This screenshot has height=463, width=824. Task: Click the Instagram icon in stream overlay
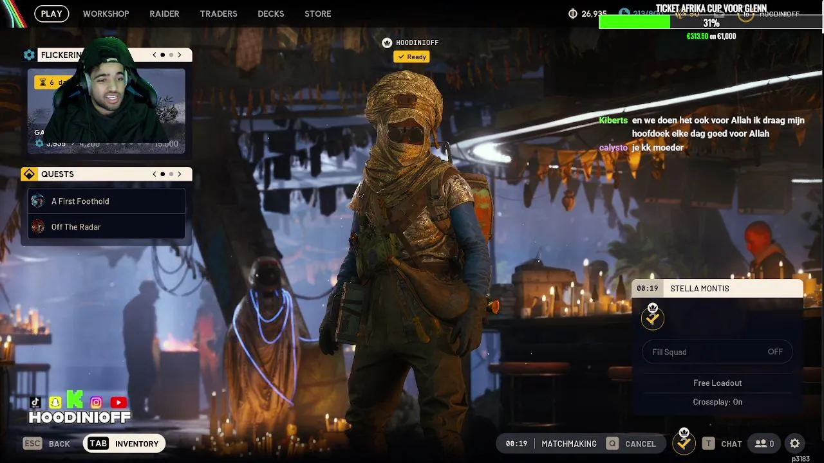[x=96, y=403]
